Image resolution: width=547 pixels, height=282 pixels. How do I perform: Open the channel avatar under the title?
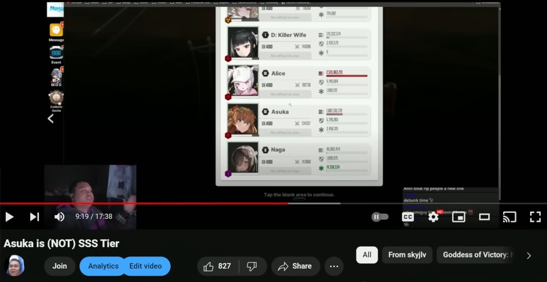coord(14,266)
